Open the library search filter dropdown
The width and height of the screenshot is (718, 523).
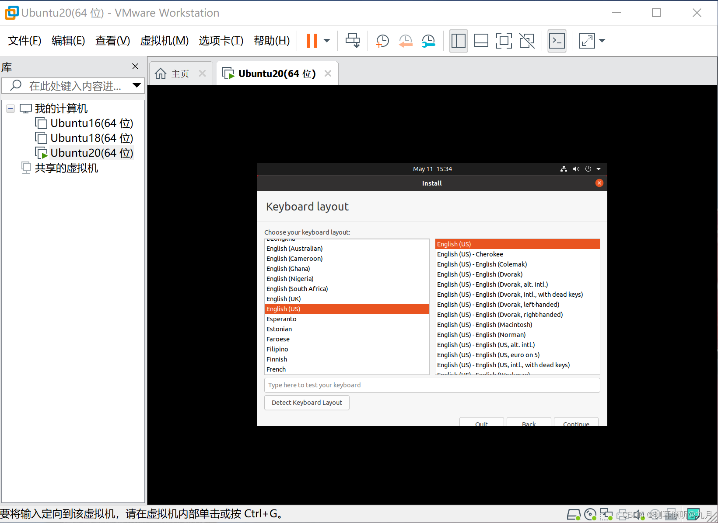click(137, 85)
